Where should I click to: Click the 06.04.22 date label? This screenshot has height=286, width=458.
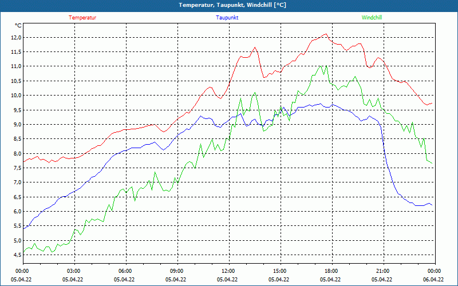point(433,279)
